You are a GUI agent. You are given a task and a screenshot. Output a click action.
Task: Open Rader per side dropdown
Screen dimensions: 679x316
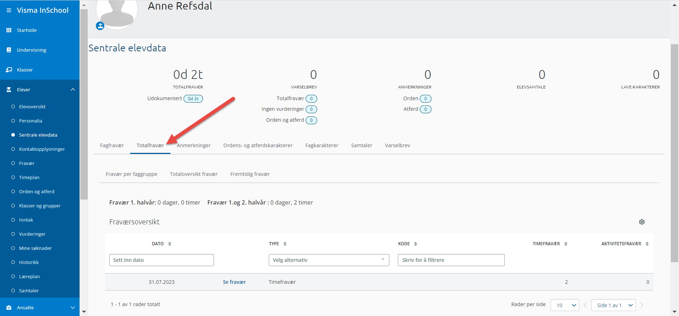(x=565, y=305)
